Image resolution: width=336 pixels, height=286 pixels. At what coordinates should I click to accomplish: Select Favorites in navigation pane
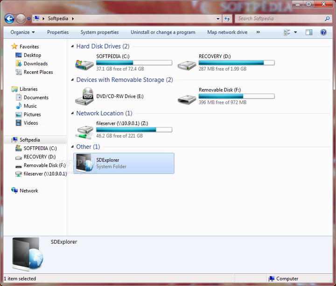click(x=29, y=47)
